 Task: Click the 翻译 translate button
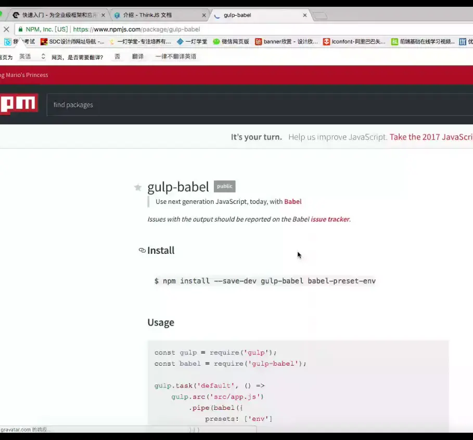pyautogui.click(x=138, y=56)
